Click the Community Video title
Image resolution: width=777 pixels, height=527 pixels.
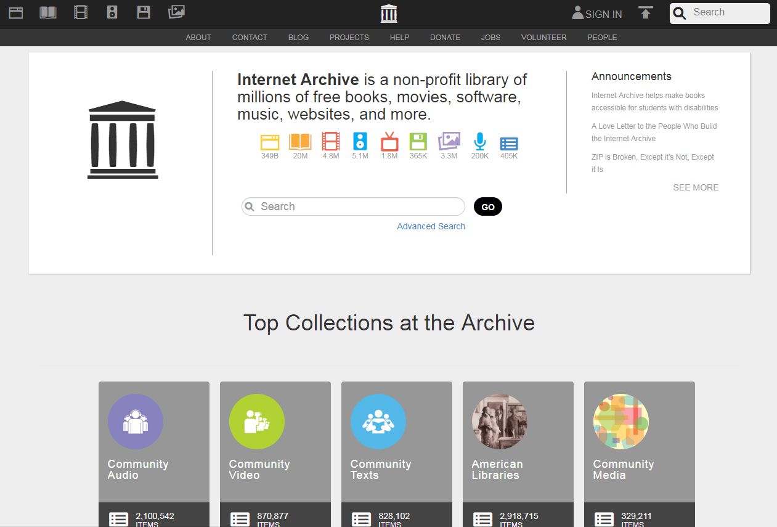coord(259,470)
